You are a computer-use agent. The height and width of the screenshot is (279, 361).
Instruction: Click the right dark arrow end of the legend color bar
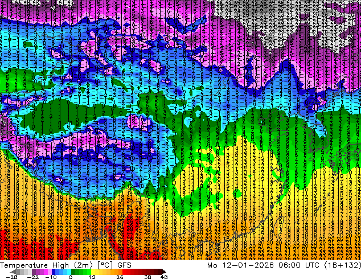tap(163, 272)
